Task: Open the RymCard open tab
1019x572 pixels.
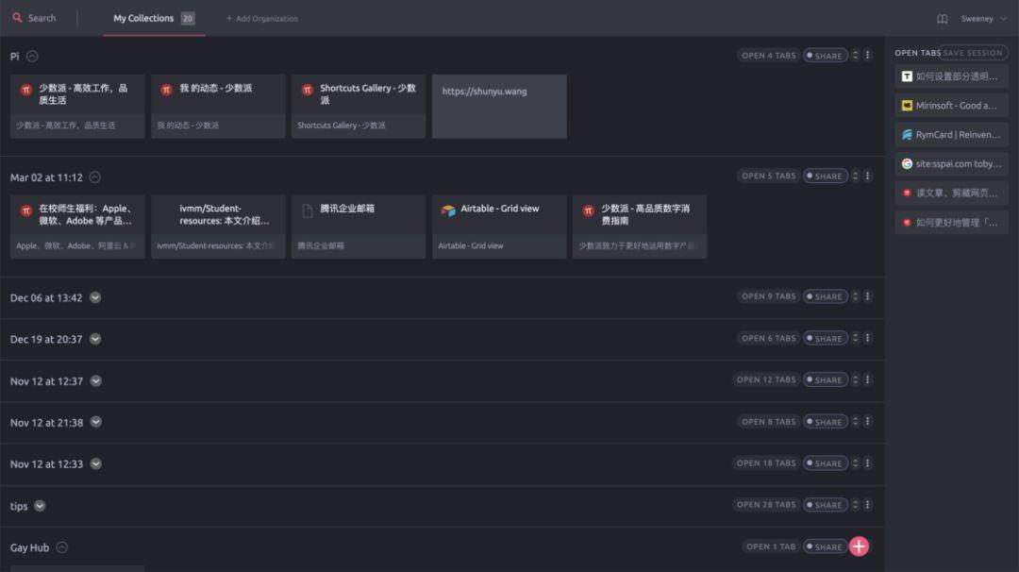Action: (x=951, y=135)
